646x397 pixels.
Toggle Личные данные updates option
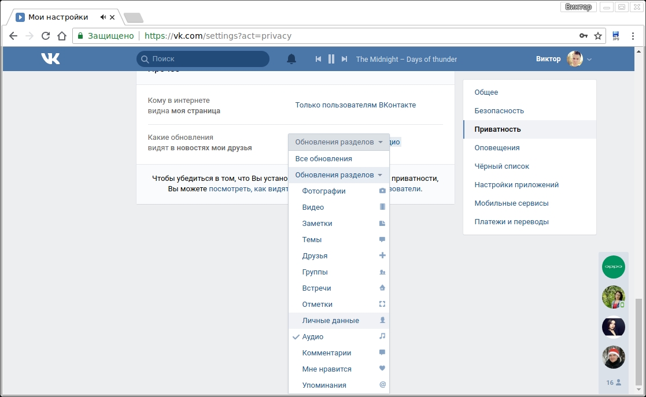(339, 320)
